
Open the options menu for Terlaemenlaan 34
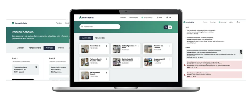coord(106,59)
